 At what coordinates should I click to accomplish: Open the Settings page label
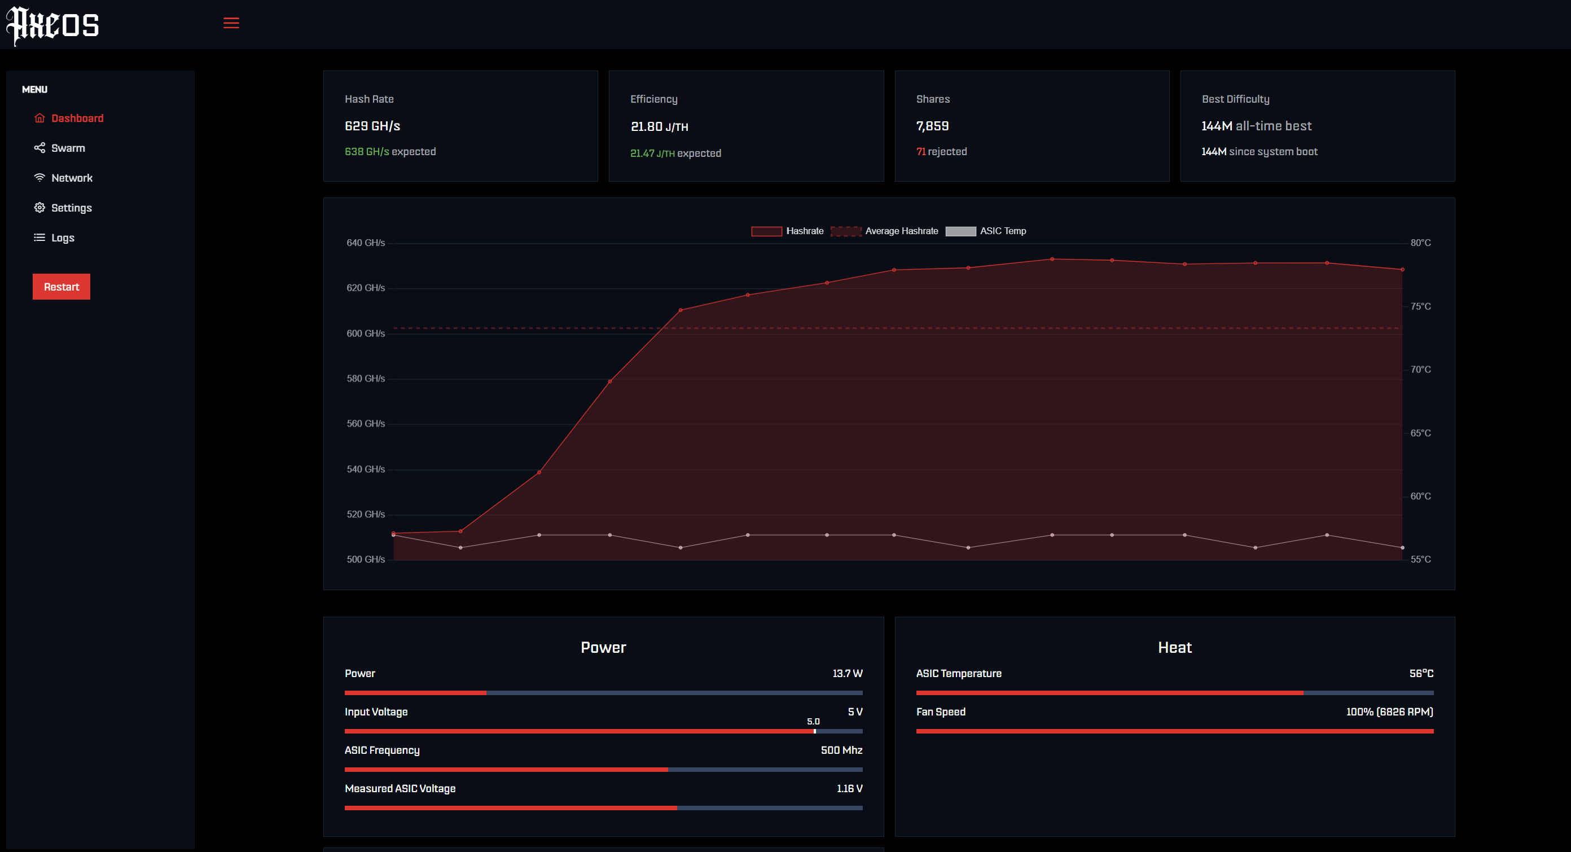coord(71,208)
